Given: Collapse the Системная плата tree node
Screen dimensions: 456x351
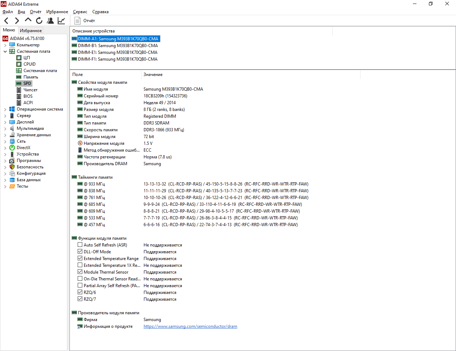Looking at the screenshot, I should coord(5,51).
